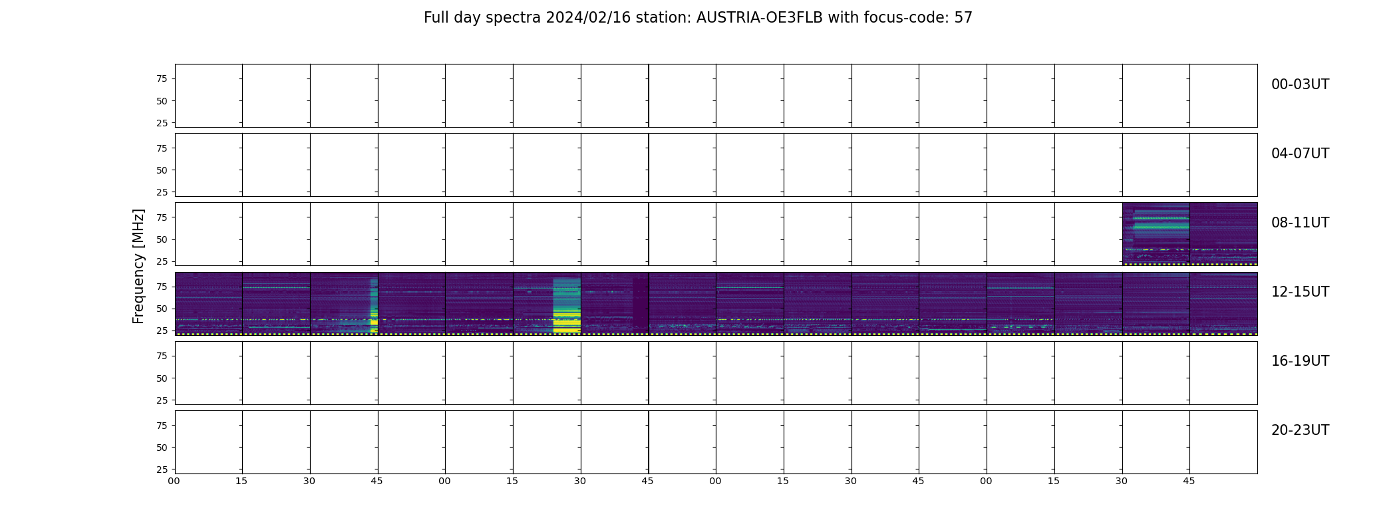Click the narrow bright burst near first 45 mark

click(374, 306)
